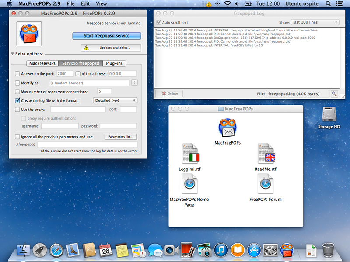Open iTunes from the Dock

coord(221,250)
